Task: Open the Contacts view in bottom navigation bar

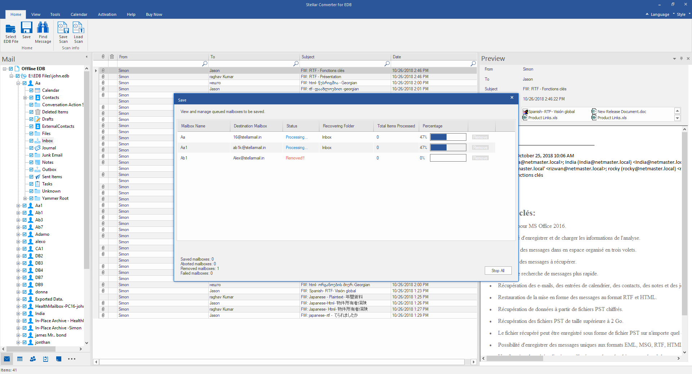Action: 33,359
